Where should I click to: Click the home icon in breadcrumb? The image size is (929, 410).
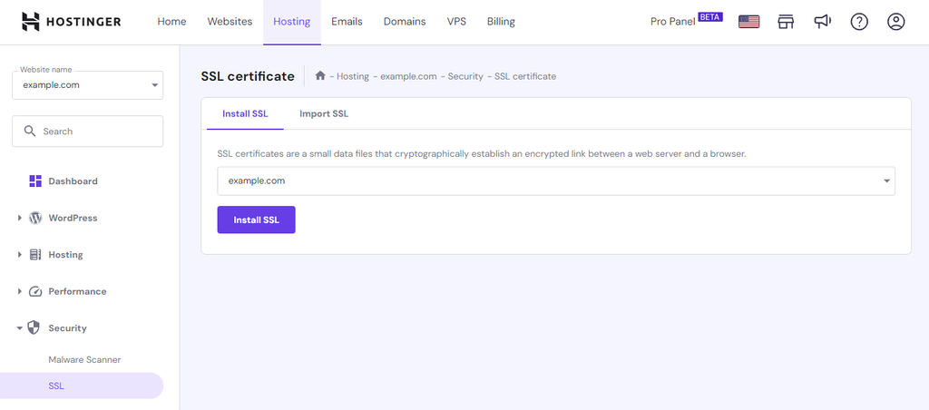(x=320, y=76)
